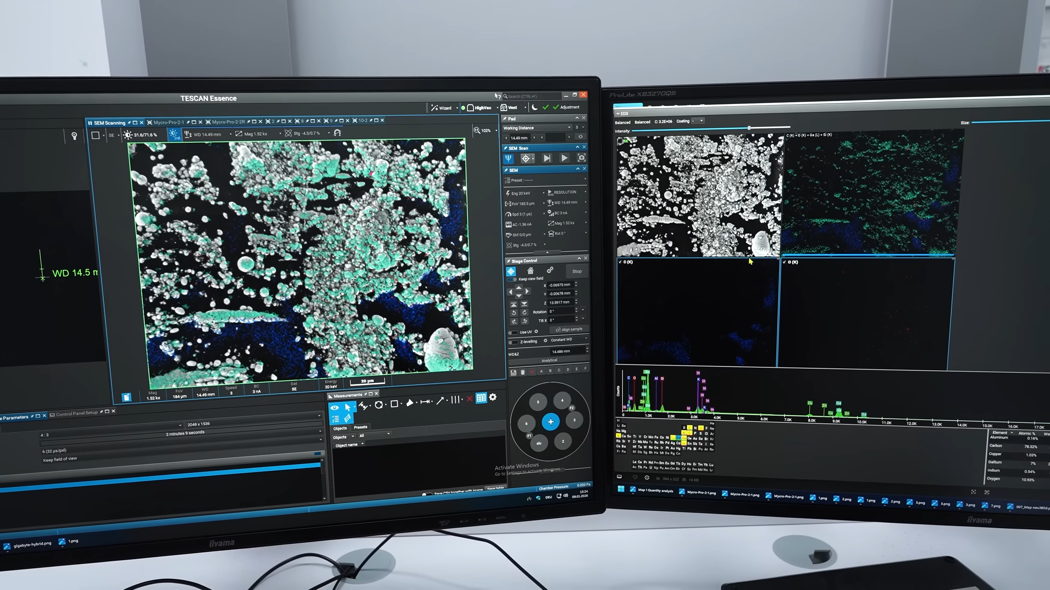Switch to the Mycro-Pro-2-1 tab

[168, 122]
